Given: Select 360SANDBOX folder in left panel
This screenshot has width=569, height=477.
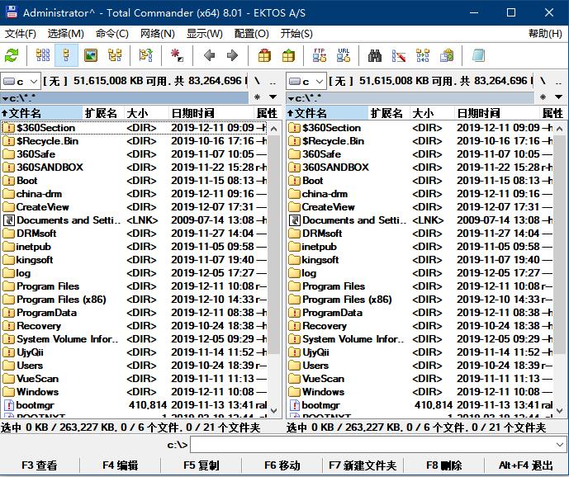Looking at the screenshot, I should click(x=135, y=168).
